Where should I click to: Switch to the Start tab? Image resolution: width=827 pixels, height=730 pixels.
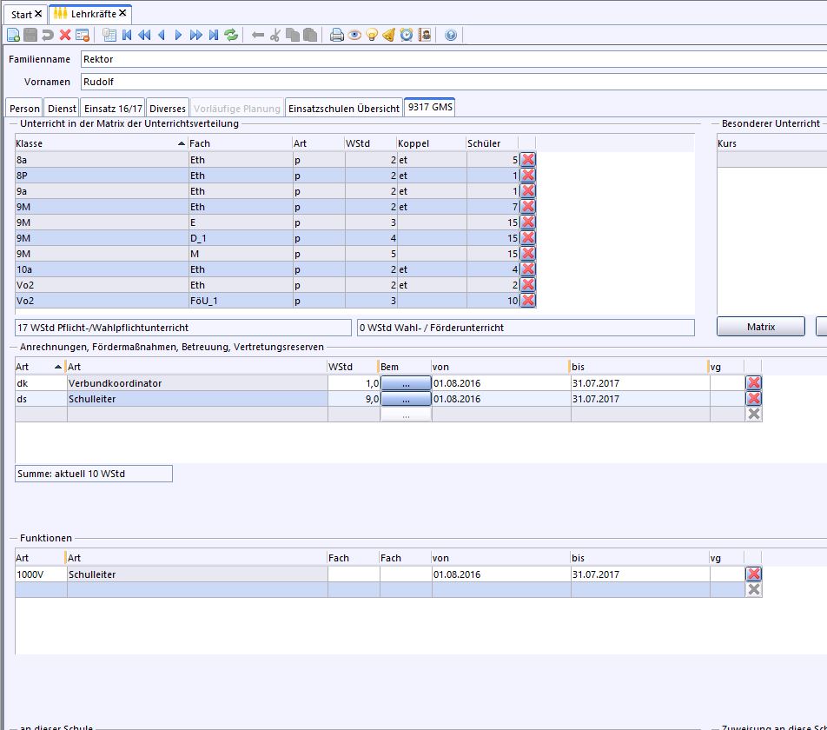click(21, 14)
